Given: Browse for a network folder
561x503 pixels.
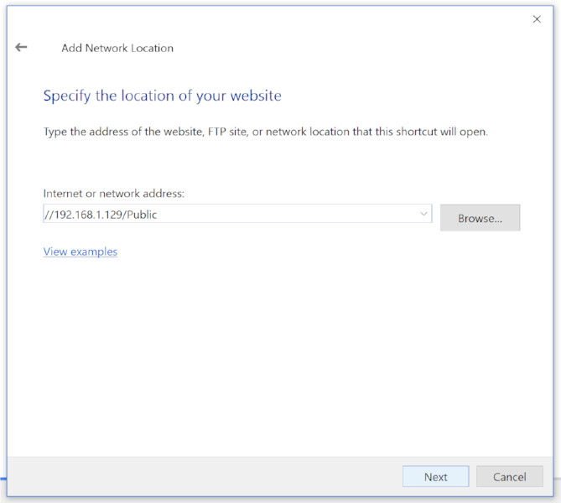Looking at the screenshot, I should pyautogui.click(x=480, y=218).
